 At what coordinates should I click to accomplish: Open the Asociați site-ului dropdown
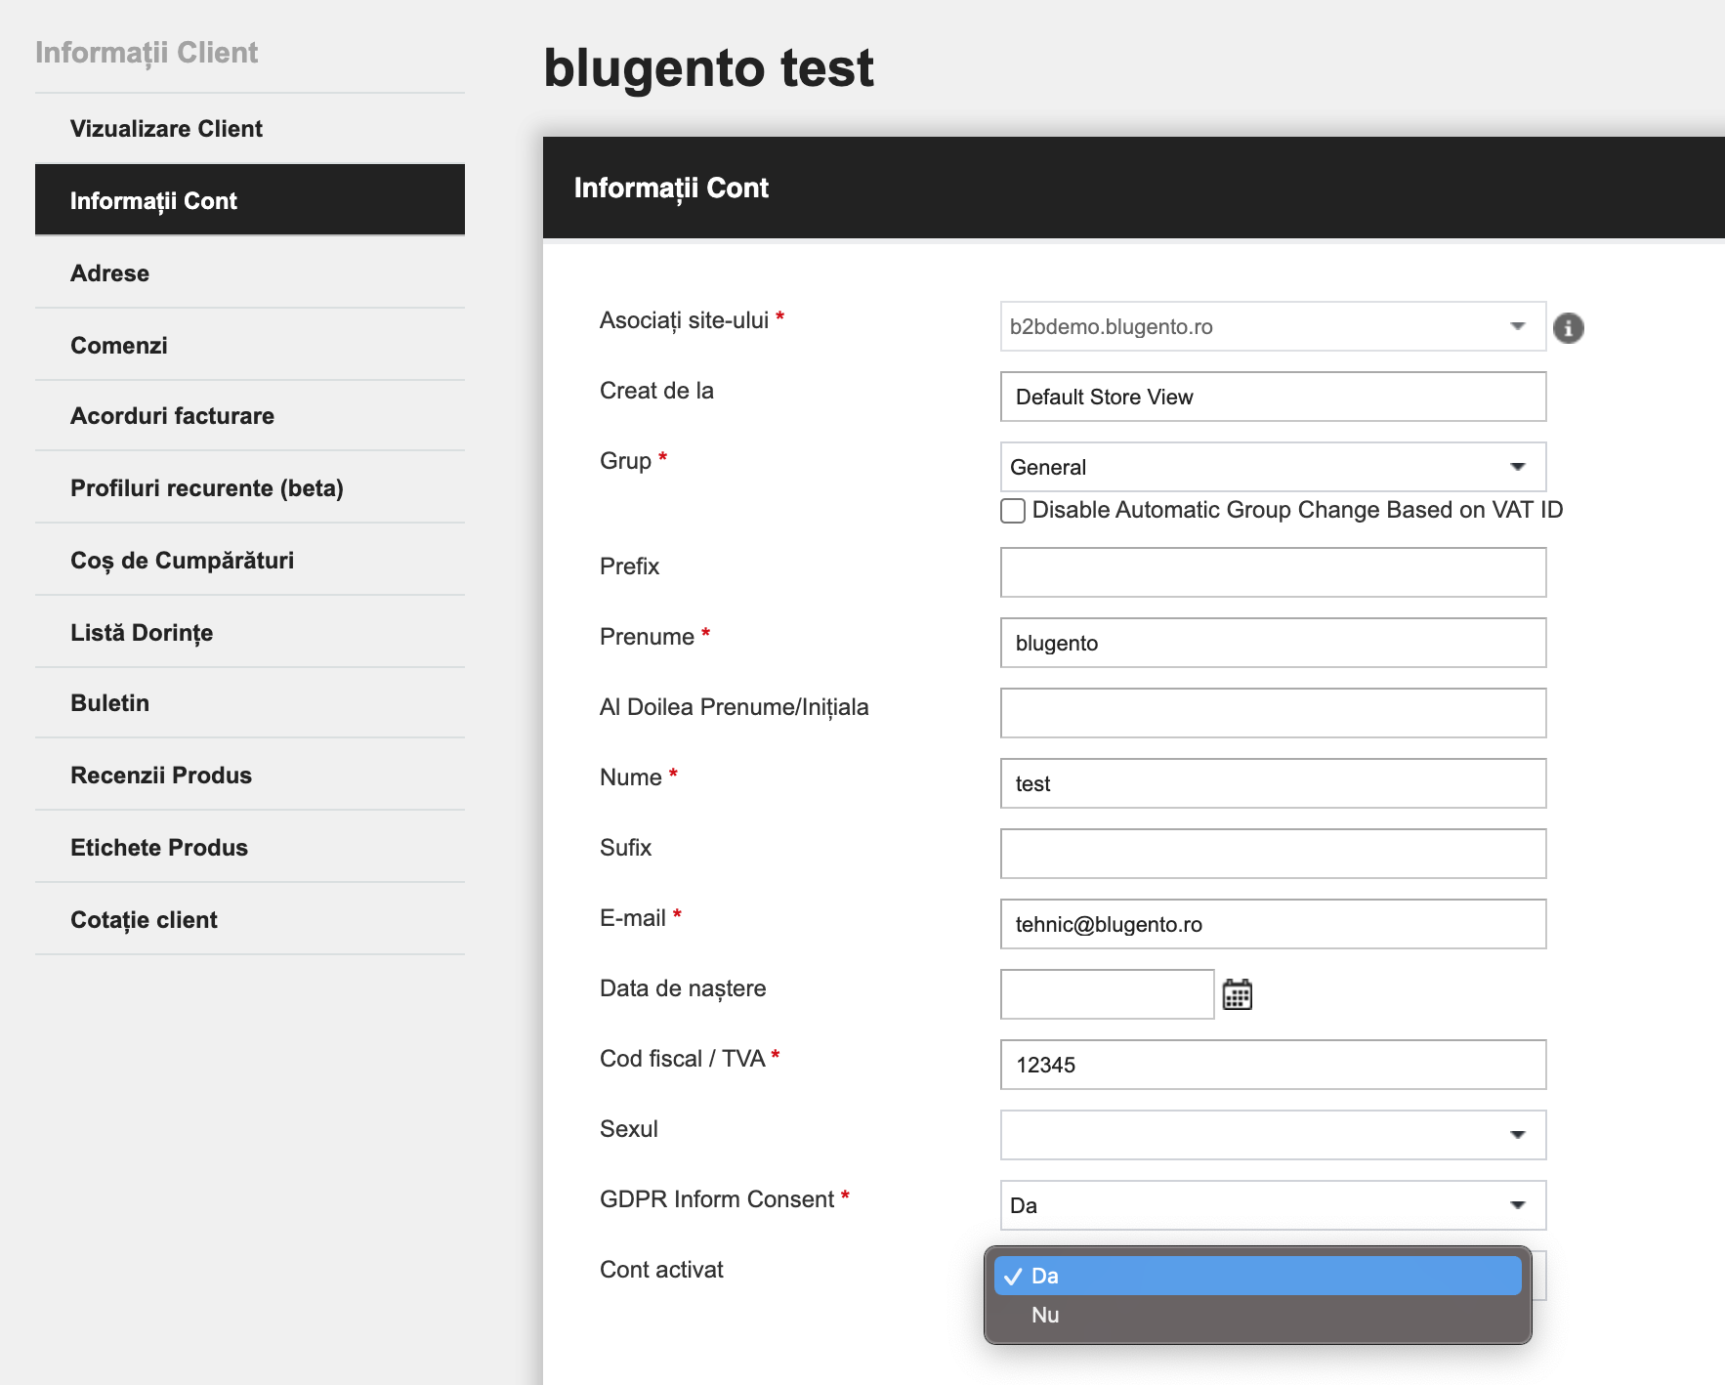[1273, 326]
